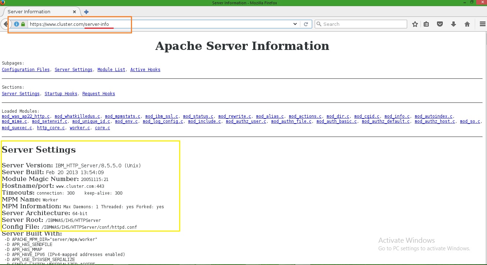The image size is (487, 265).
Task: Open the bookmarks library icon
Action: point(426,24)
